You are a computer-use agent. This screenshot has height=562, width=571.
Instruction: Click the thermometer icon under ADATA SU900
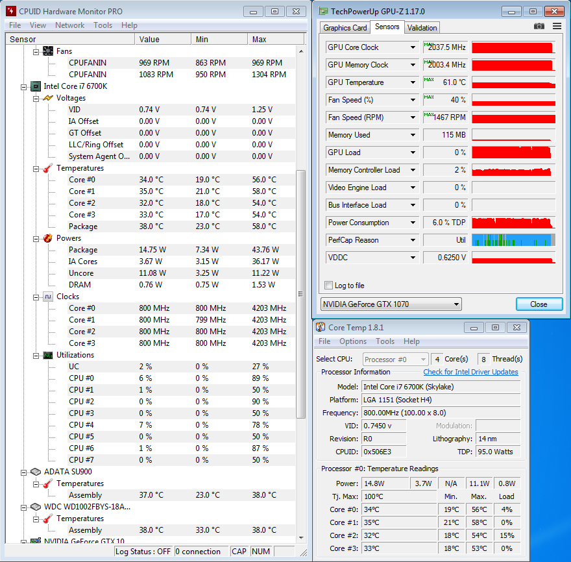click(x=48, y=483)
